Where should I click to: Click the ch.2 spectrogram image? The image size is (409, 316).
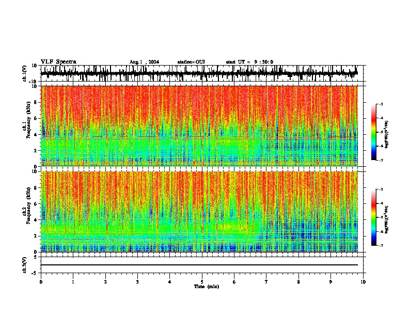199,212
